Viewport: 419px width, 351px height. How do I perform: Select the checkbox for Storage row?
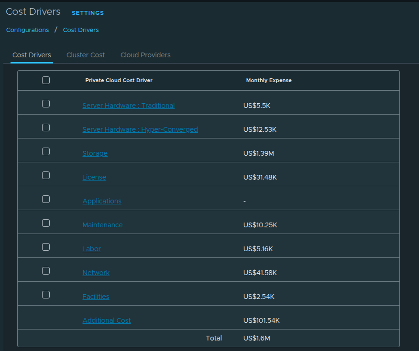point(45,151)
